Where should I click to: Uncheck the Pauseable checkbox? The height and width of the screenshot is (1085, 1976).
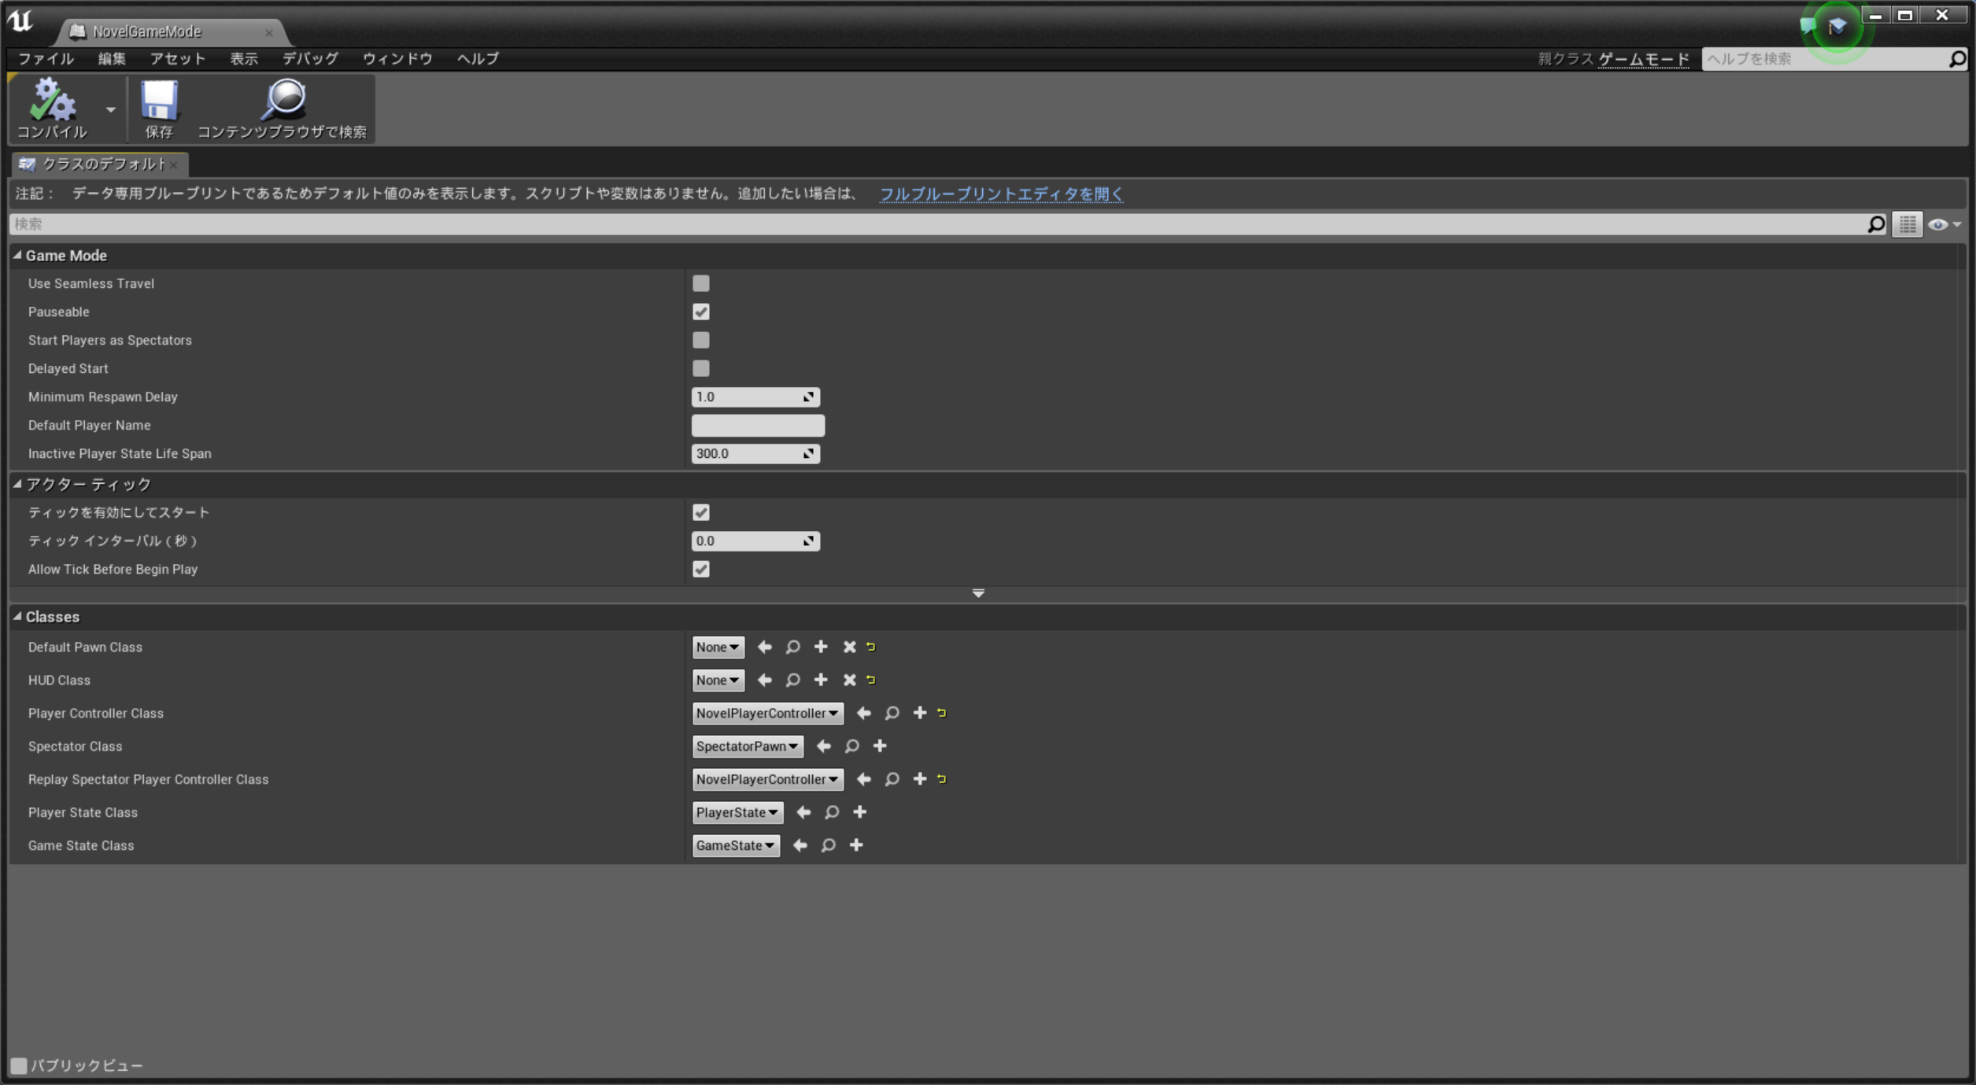click(700, 312)
